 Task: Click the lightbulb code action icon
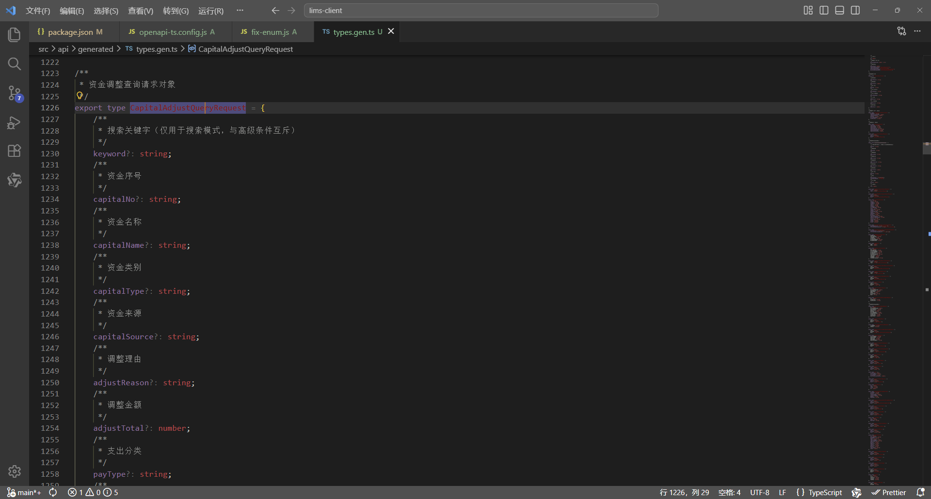(80, 95)
